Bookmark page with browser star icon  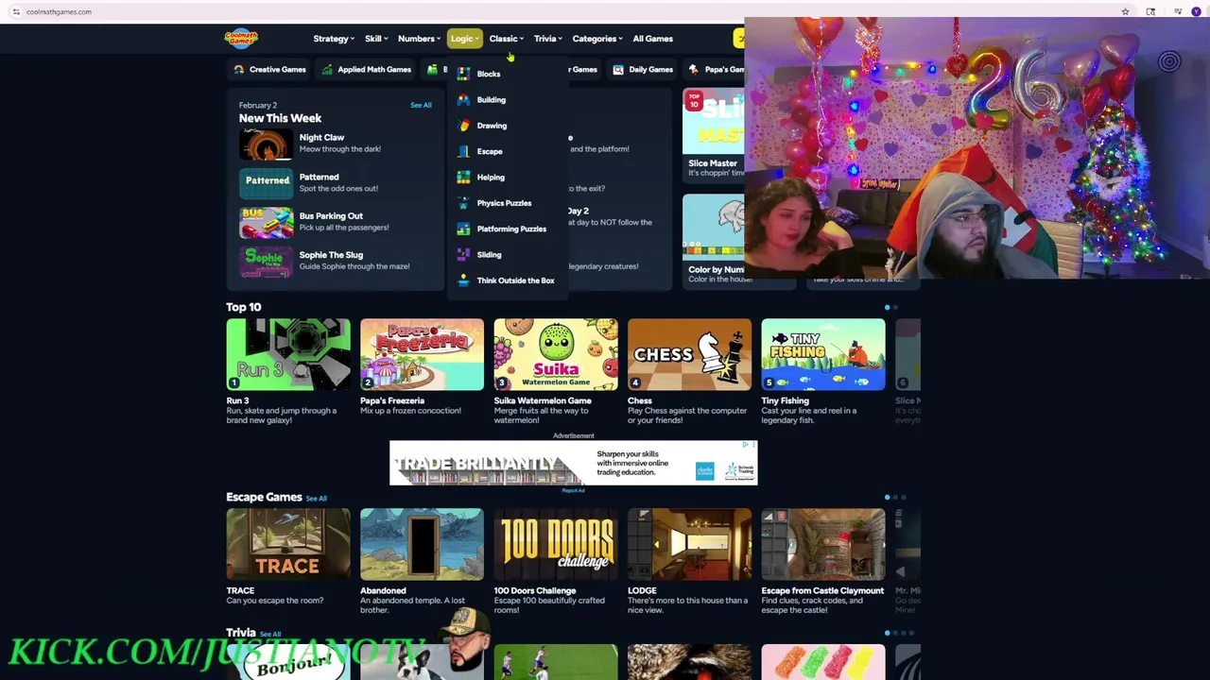(x=1125, y=11)
